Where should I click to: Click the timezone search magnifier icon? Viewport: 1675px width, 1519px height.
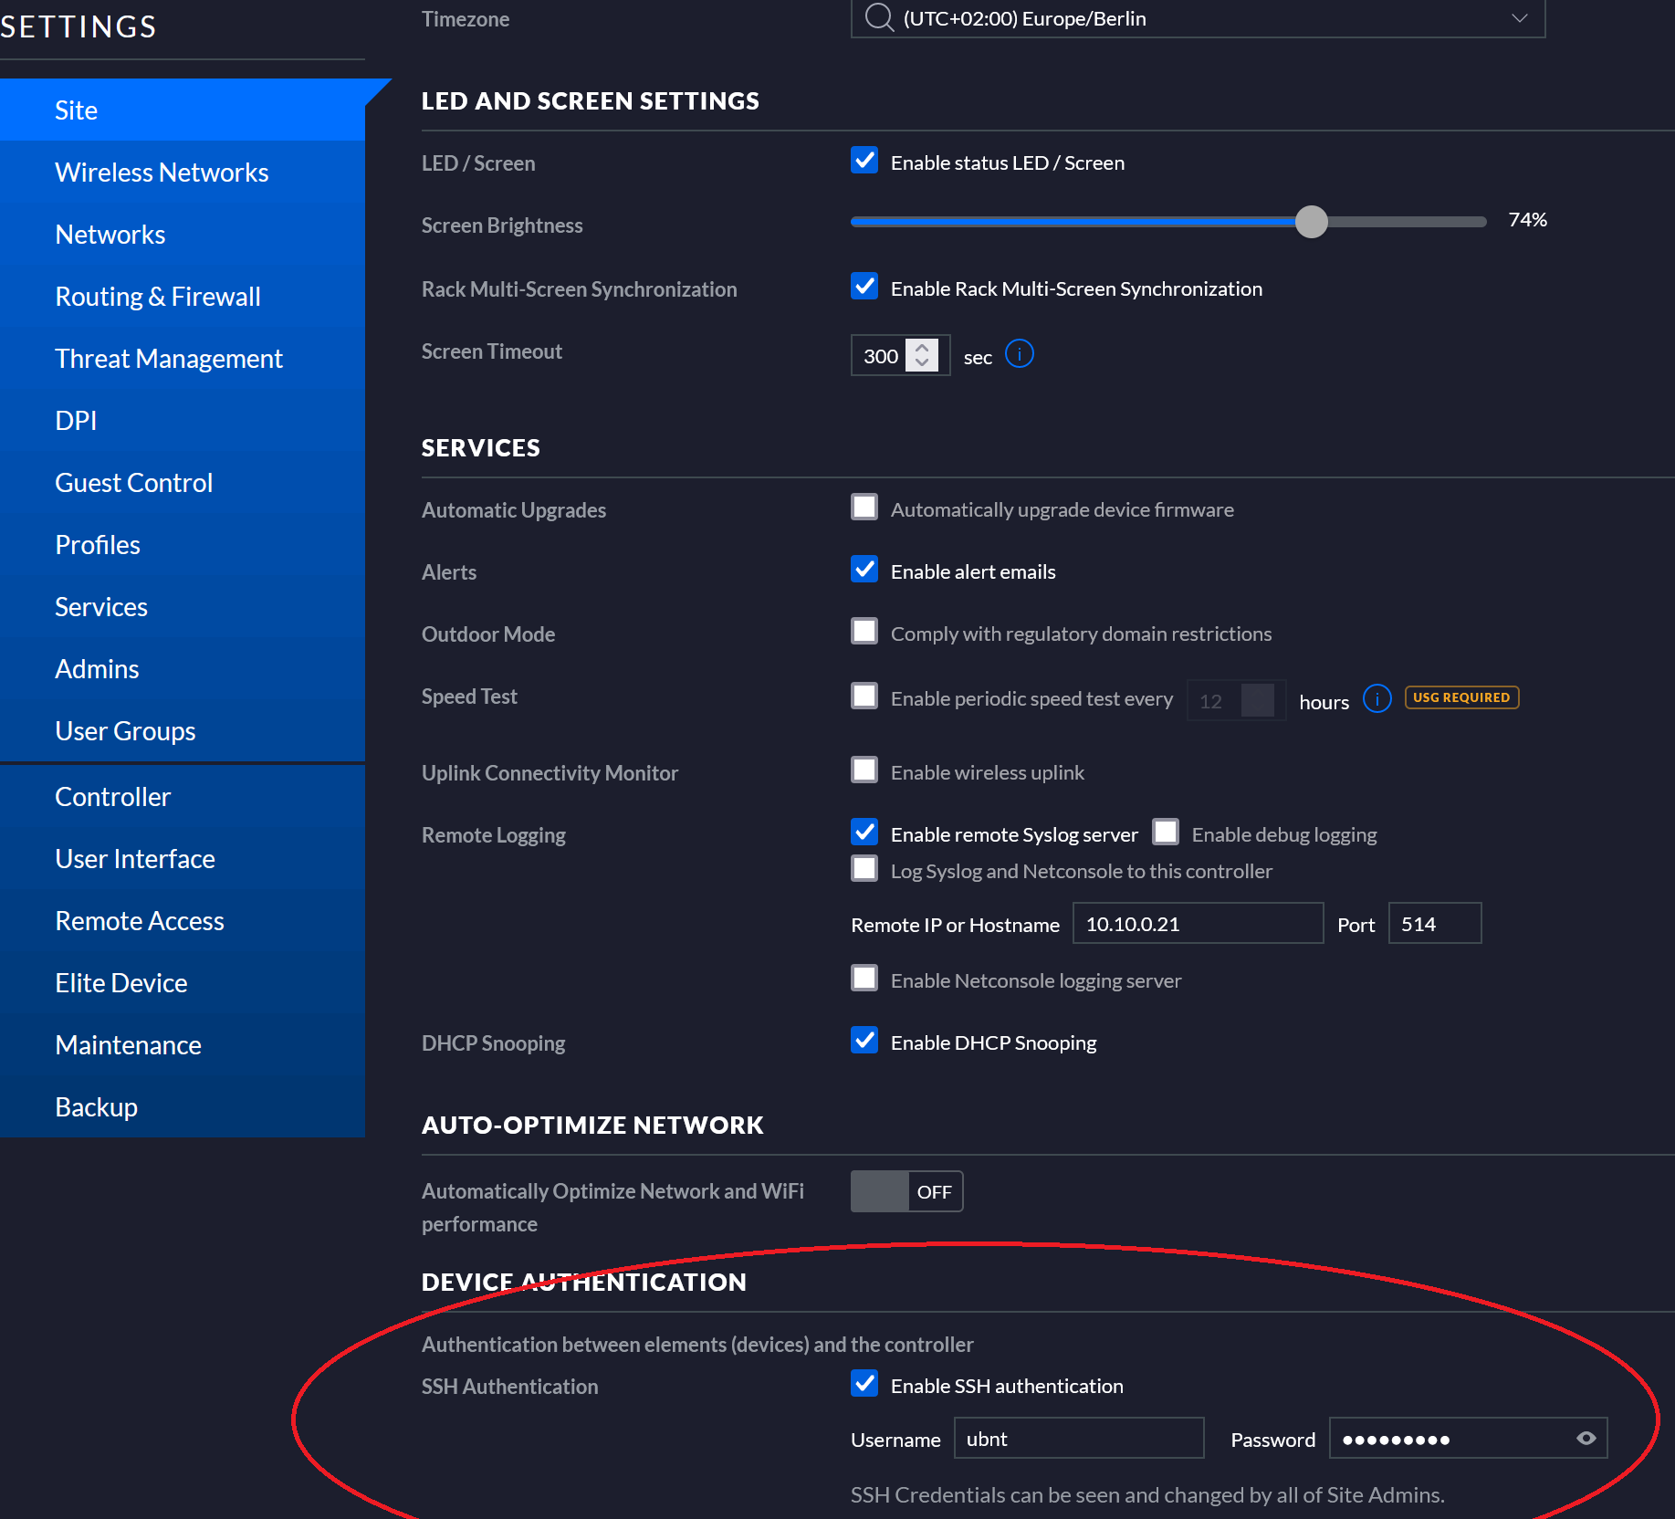coord(878,17)
